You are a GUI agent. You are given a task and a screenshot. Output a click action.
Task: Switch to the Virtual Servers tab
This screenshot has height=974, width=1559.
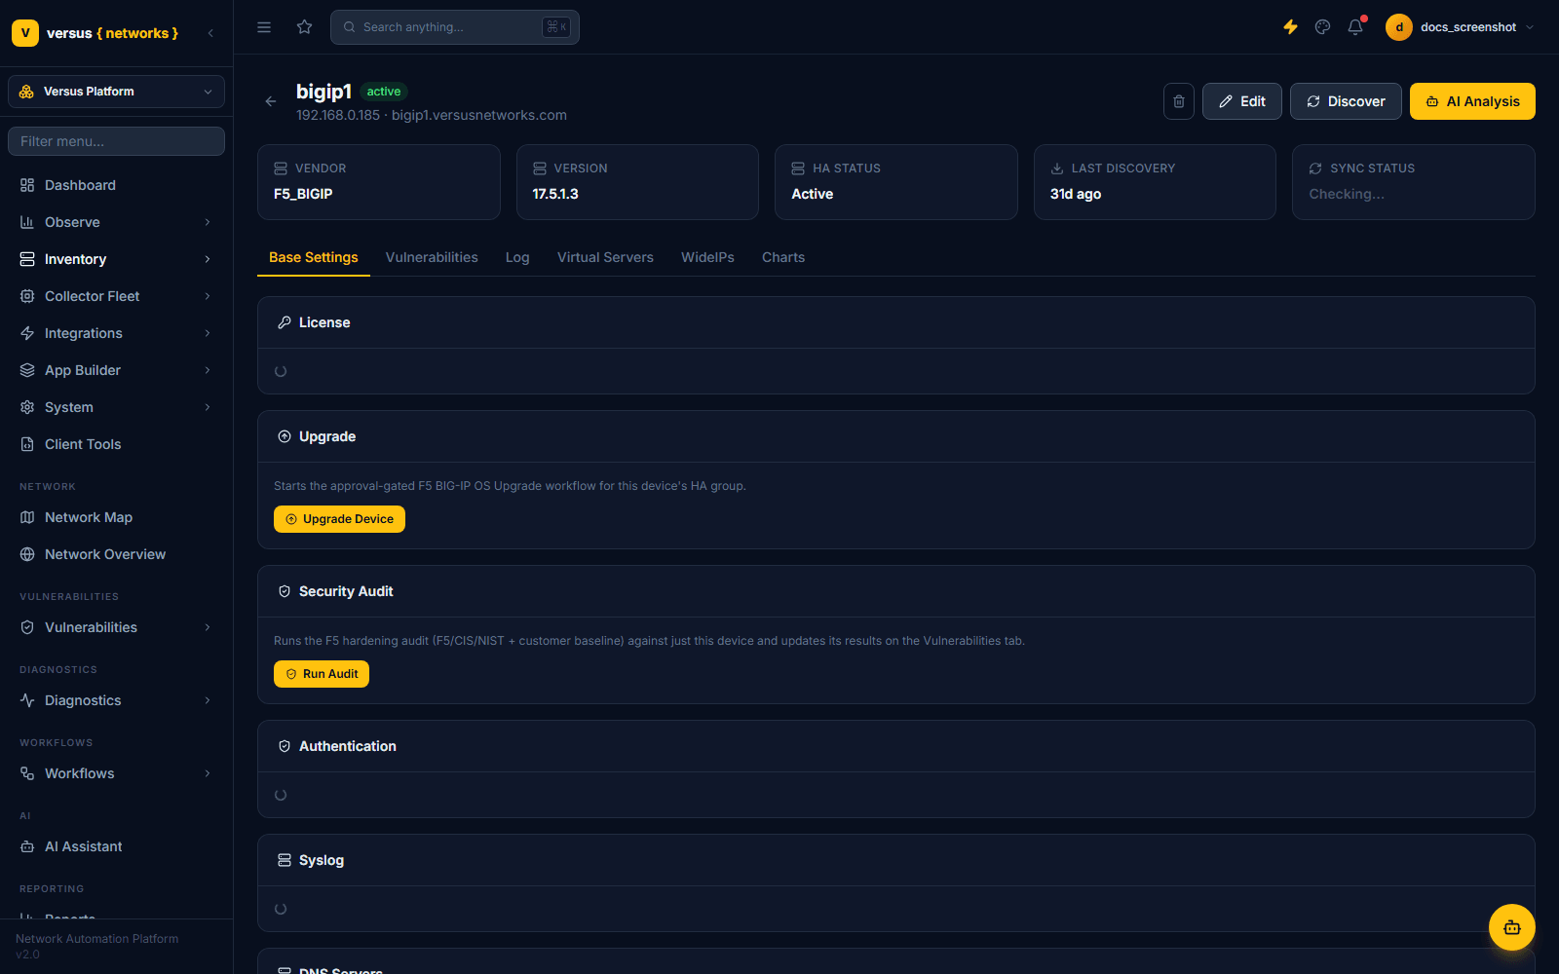(x=605, y=257)
